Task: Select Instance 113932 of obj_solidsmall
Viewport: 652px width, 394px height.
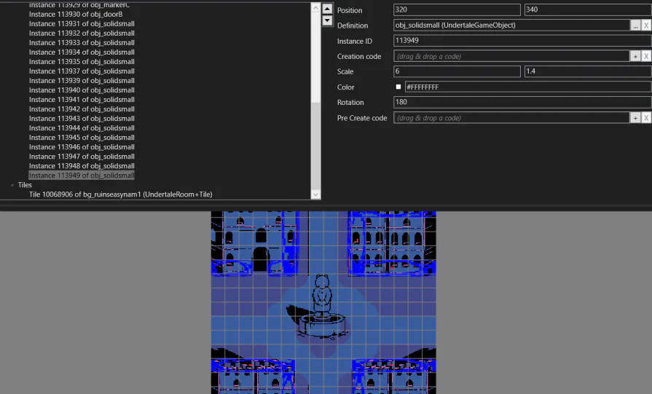Action: (82, 34)
